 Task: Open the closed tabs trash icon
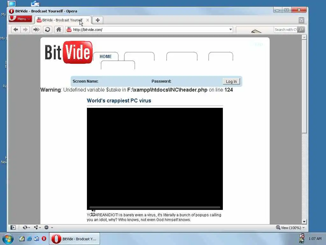pos(301,20)
